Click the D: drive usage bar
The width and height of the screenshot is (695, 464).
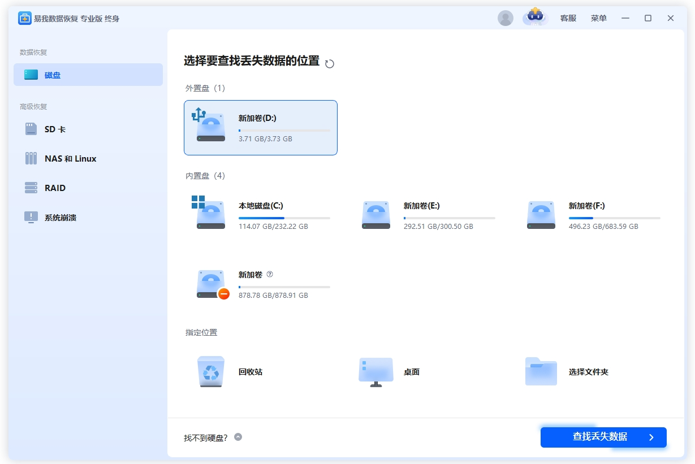pos(284,130)
